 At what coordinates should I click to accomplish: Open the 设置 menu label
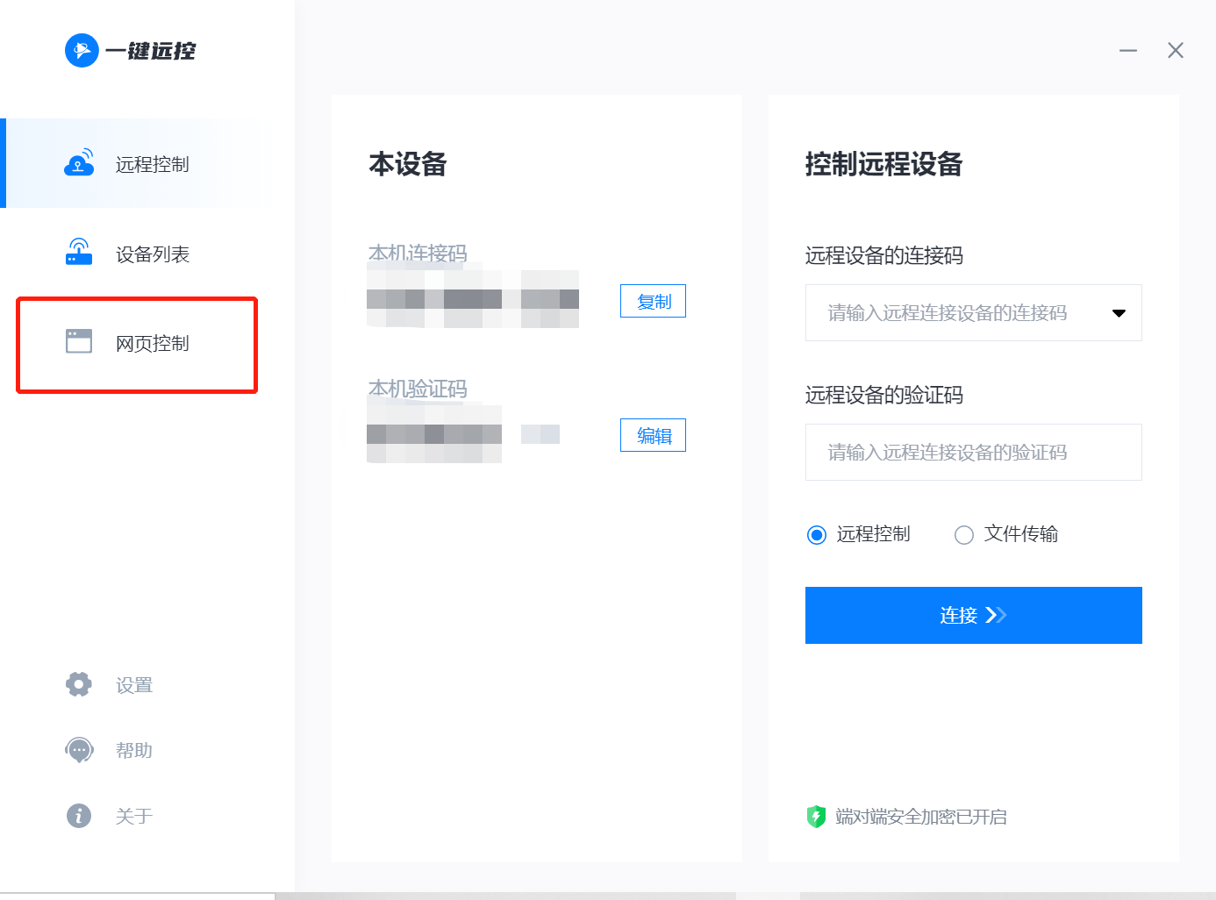pos(134,685)
